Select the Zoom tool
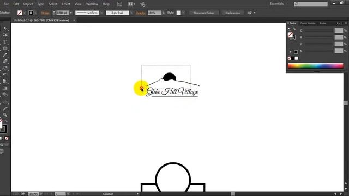Image resolution: width=349 pixels, height=196 pixels. pos(5,115)
